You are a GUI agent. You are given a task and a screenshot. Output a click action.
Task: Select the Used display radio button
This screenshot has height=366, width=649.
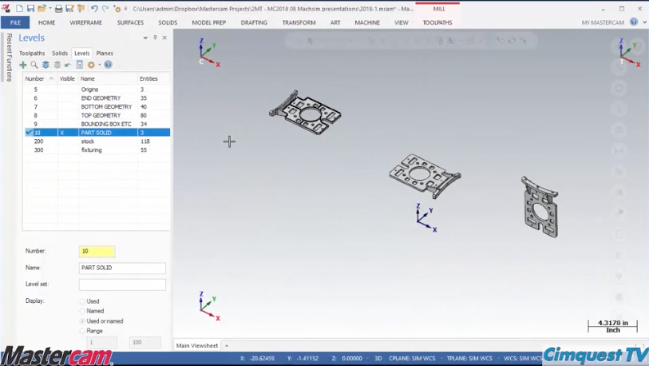pos(82,301)
